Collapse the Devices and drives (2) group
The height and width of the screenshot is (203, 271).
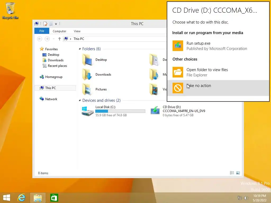tap(80, 100)
